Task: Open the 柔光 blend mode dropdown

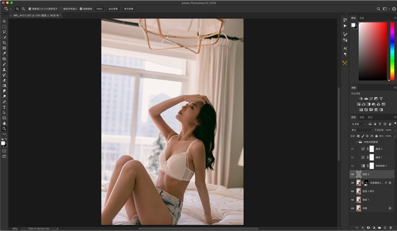Action: point(362,130)
